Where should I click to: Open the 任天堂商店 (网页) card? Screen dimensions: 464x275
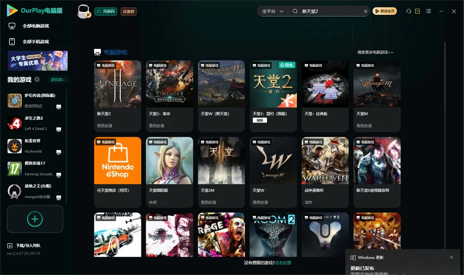(117, 172)
